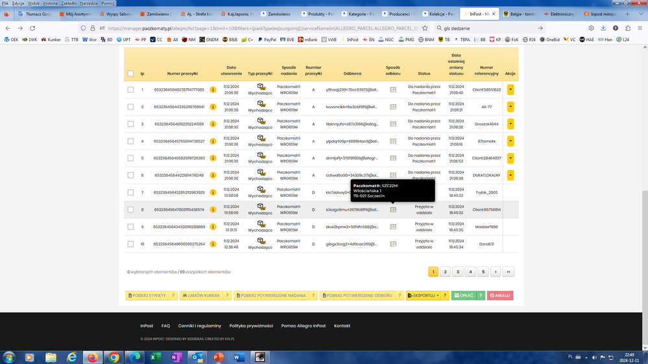The width and height of the screenshot is (648, 364).
Task: Go to pagination page 3
Action: 458,272
